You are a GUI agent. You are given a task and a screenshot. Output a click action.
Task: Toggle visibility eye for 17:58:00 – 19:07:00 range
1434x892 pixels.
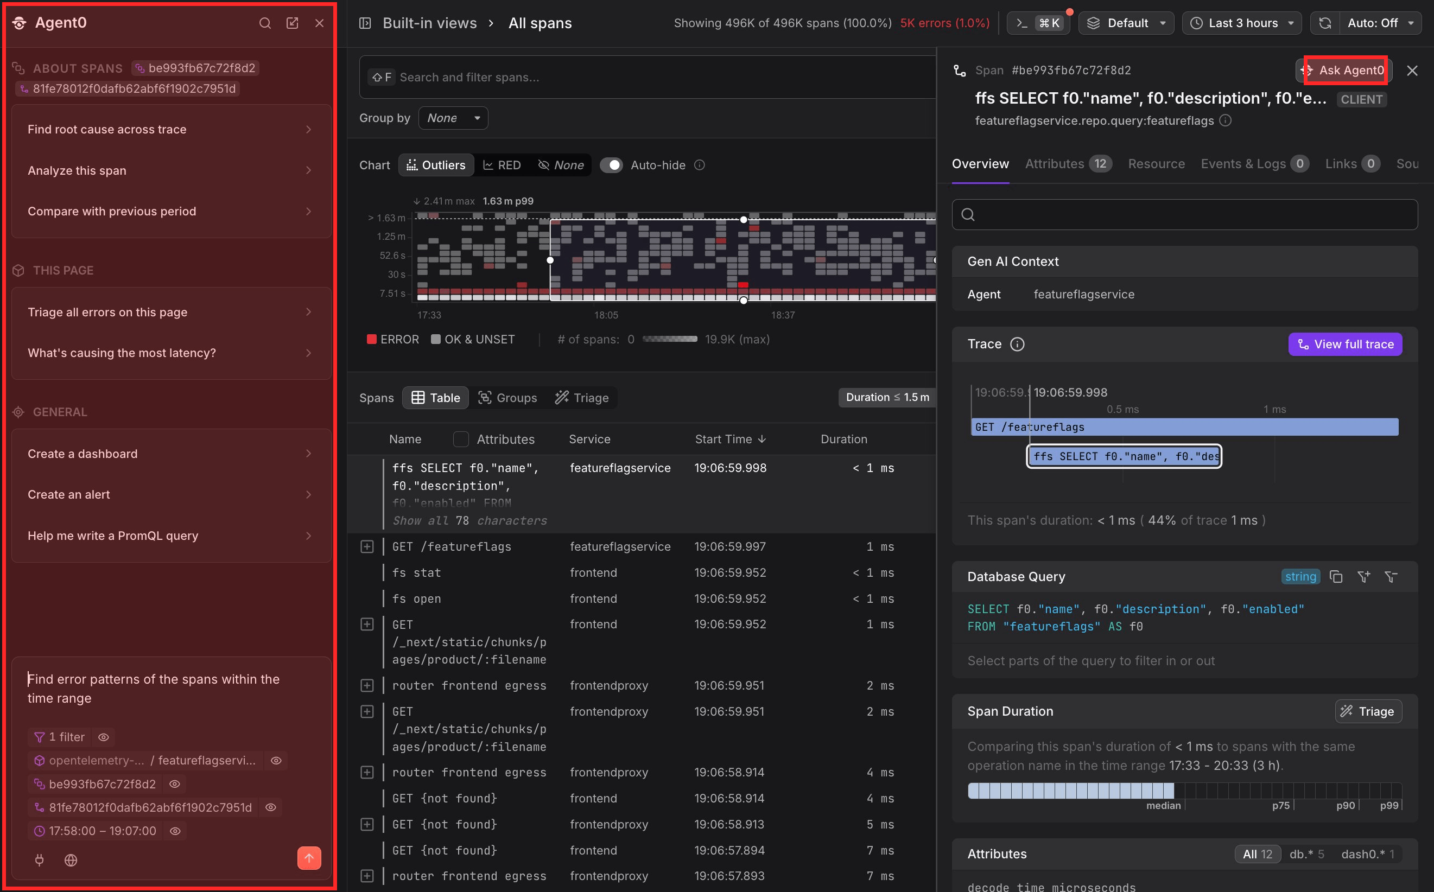click(175, 831)
